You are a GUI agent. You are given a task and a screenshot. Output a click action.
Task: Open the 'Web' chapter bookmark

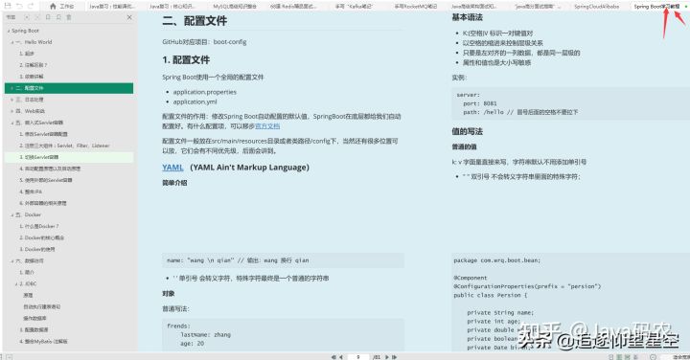(x=31, y=111)
